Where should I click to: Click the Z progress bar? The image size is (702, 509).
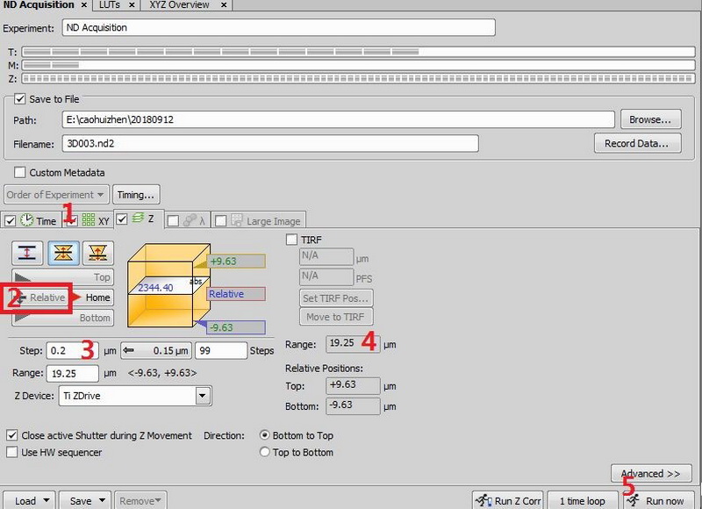[x=358, y=79]
